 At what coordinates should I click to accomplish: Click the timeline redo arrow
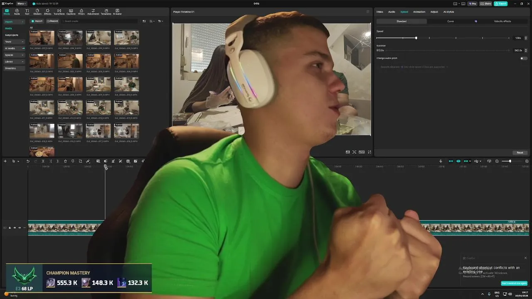pyautogui.click(x=35, y=161)
